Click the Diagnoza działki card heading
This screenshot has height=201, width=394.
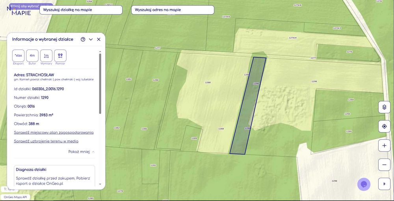(x=31, y=170)
